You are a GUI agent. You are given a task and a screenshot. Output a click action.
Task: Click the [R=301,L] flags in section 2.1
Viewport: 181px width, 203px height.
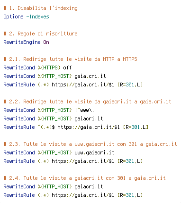point(130,85)
